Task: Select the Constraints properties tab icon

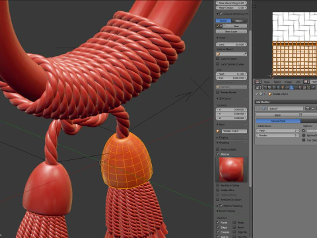Action: (x=287, y=87)
